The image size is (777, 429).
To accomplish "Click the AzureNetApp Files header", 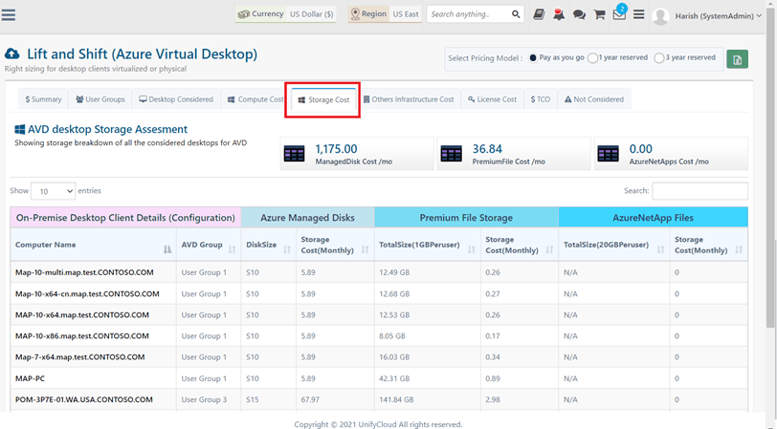I will [x=654, y=218].
